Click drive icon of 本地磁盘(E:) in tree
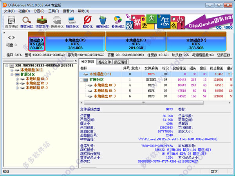This screenshot has height=176, width=235. pyautogui.click(x=22, y=83)
